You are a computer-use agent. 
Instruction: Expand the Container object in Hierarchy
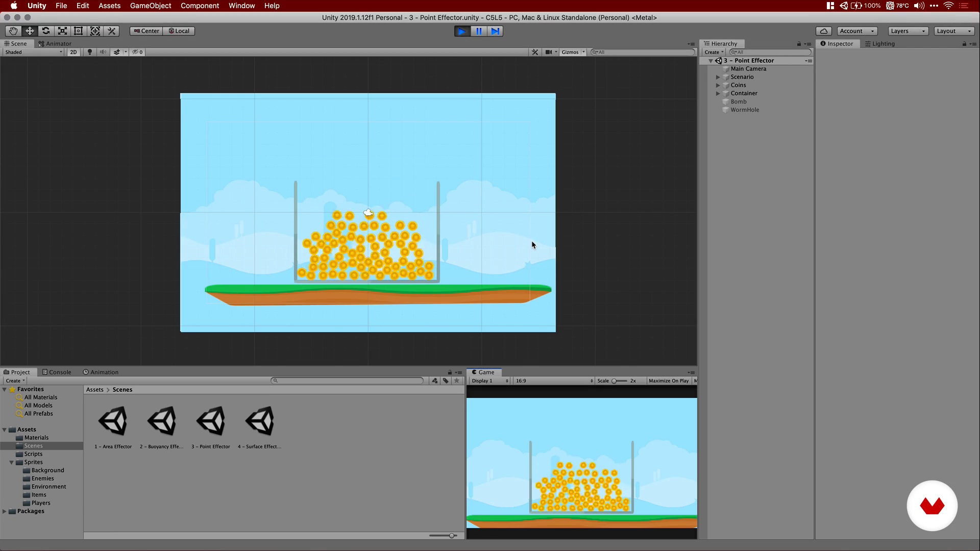pos(718,93)
